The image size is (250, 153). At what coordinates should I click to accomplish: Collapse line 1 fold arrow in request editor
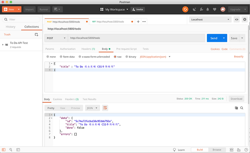point(52,63)
